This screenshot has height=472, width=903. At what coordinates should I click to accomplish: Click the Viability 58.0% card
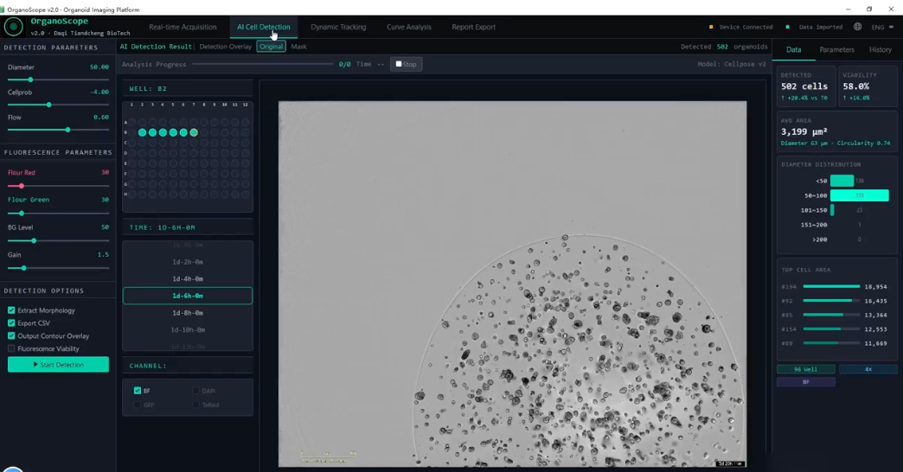point(868,86)
